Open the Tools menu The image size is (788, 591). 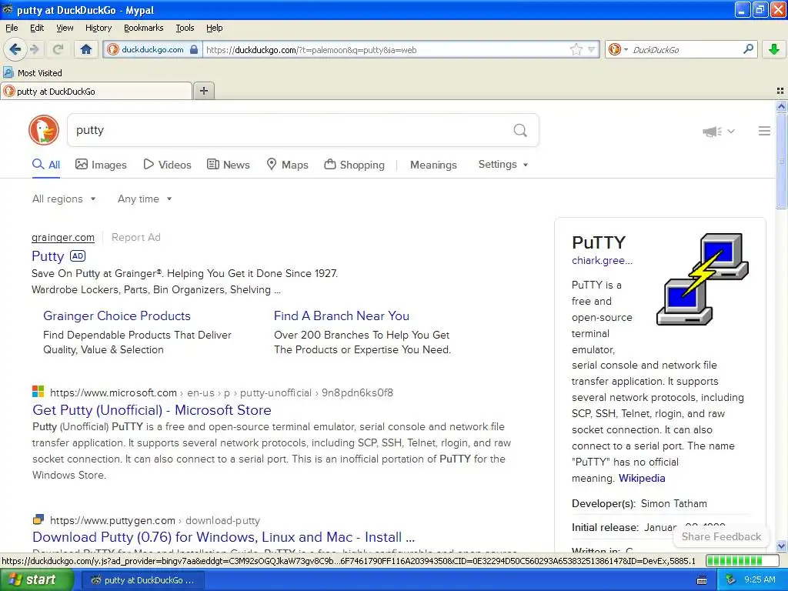click(185, 28)
